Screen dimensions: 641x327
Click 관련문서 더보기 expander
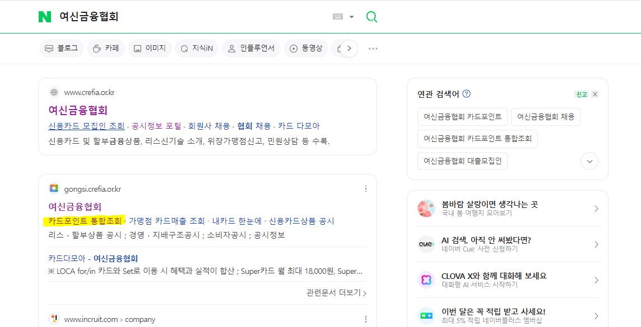pyautogui.click(x=336, y=293)
